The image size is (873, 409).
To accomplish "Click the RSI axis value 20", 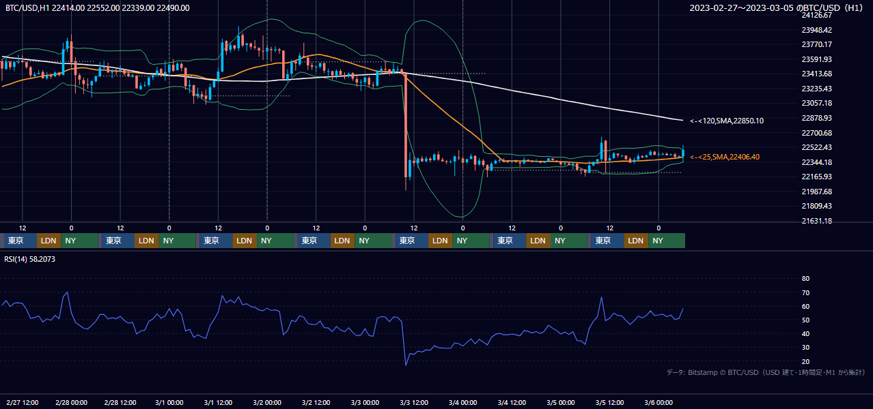I will [x=805, y=361].
